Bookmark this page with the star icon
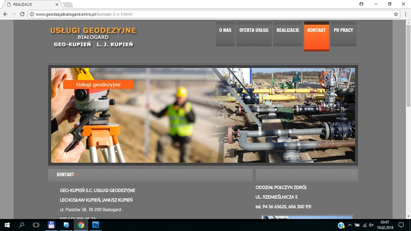Screen dimensions: 411x231 coord(396,14)
